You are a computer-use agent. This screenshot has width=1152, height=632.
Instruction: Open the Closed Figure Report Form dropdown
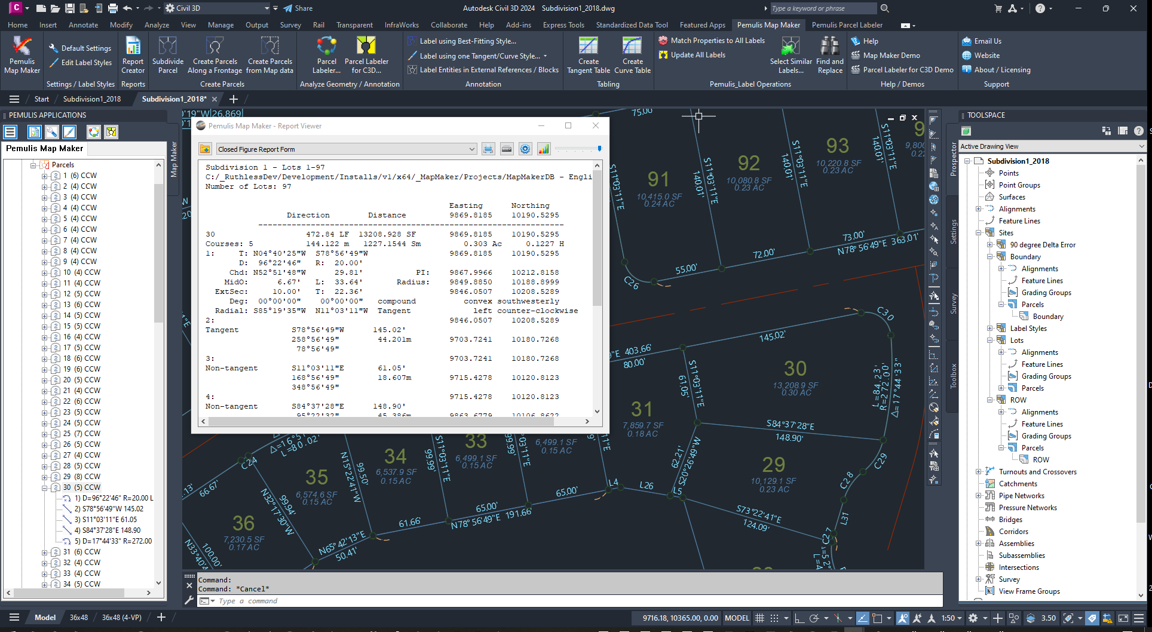point(471,149)
